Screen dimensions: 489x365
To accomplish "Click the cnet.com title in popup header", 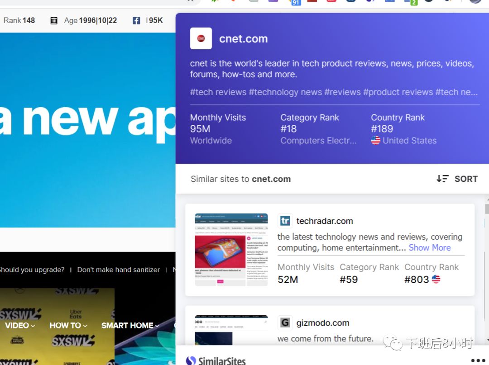I will coord(243,39).
